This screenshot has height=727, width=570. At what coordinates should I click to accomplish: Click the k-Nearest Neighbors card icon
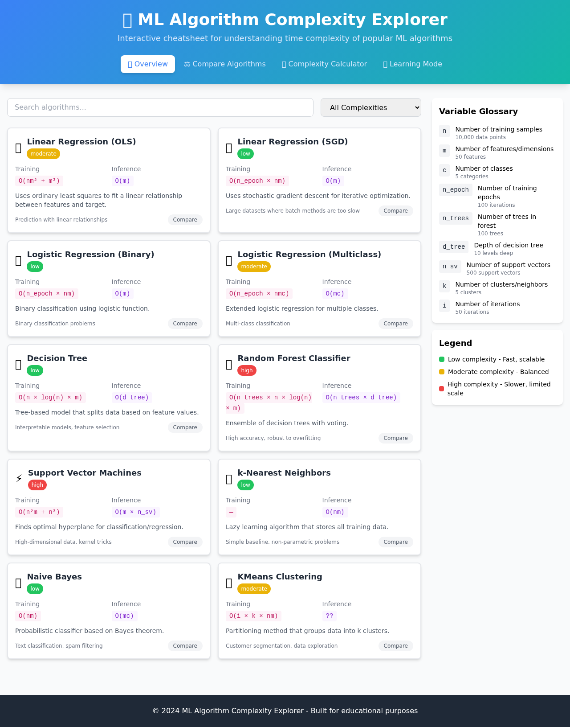pos(229,479)
